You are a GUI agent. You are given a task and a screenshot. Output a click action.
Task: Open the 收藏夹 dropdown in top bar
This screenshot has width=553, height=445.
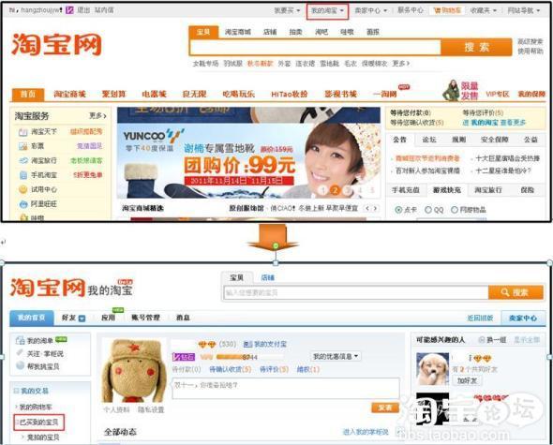[x=483, y=10]
